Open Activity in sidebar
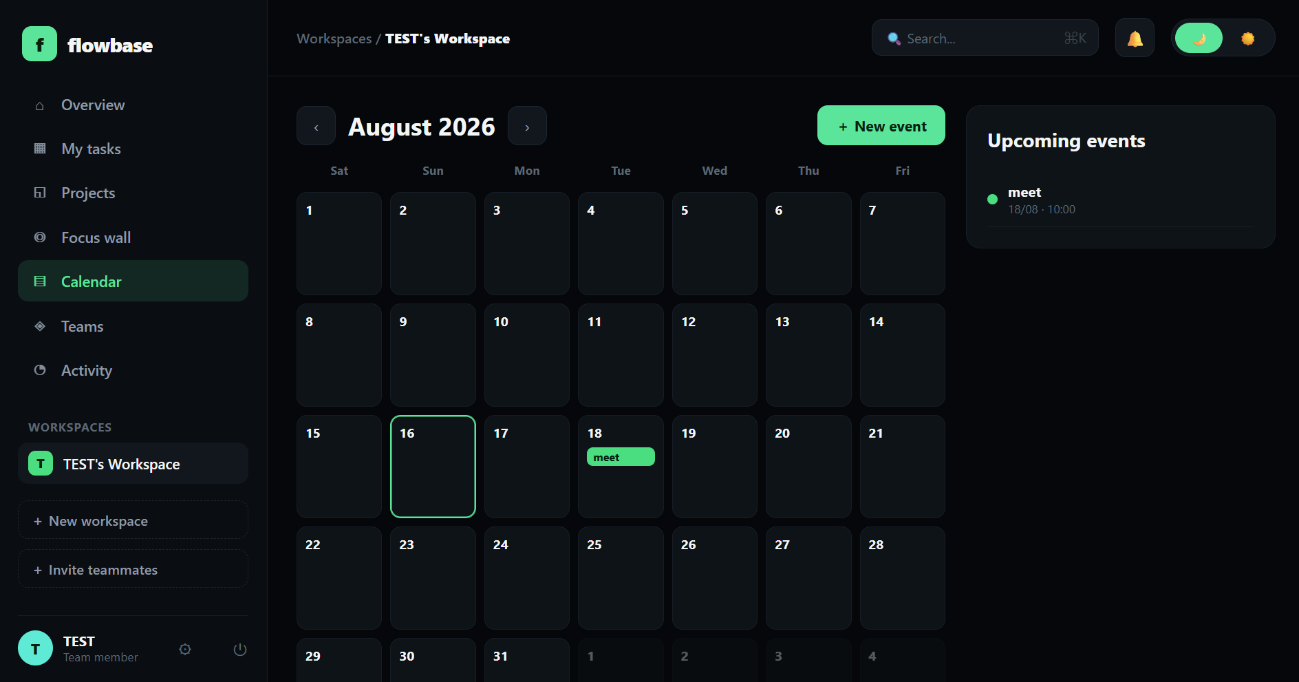This screenshot has height=682, width=1299. [x=133, y=370]
